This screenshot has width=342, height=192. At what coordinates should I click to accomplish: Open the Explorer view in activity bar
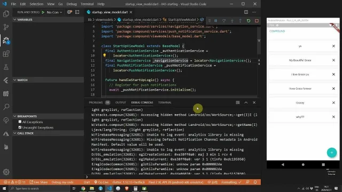[6, 14]
